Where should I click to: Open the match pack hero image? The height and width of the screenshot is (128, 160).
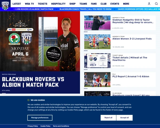[x=40, y=41]
